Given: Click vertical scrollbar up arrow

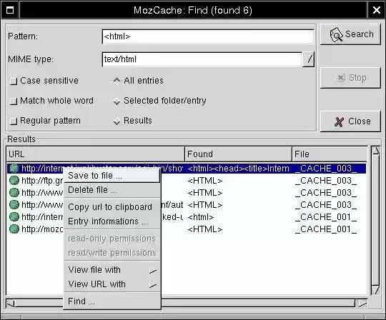Looking at the screenshot, I should tap(376, 151).
